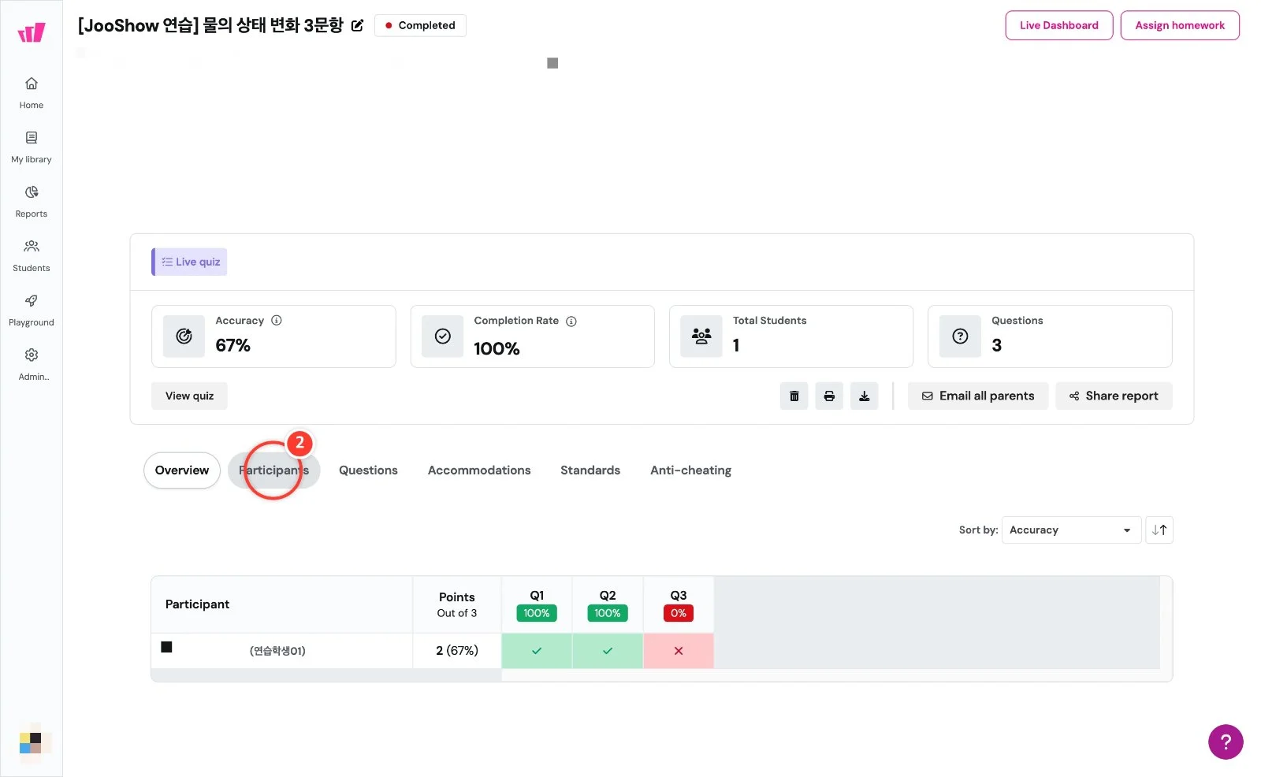Image resolution: width=1261 pixels, height=777 pixels.
Task: Open the Sort by Accuracy dropdown
Action: [1071, 530]
